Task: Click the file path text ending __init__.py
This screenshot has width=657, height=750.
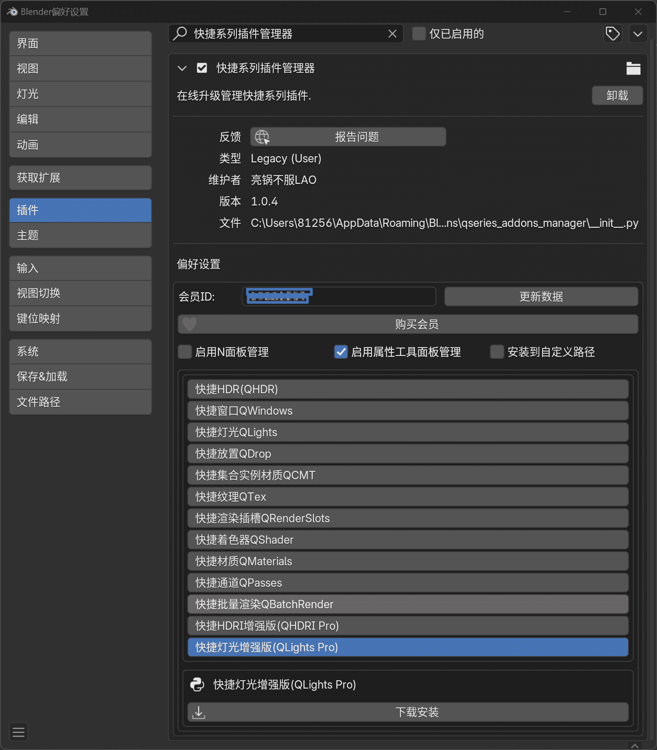Action: [444, 223]
